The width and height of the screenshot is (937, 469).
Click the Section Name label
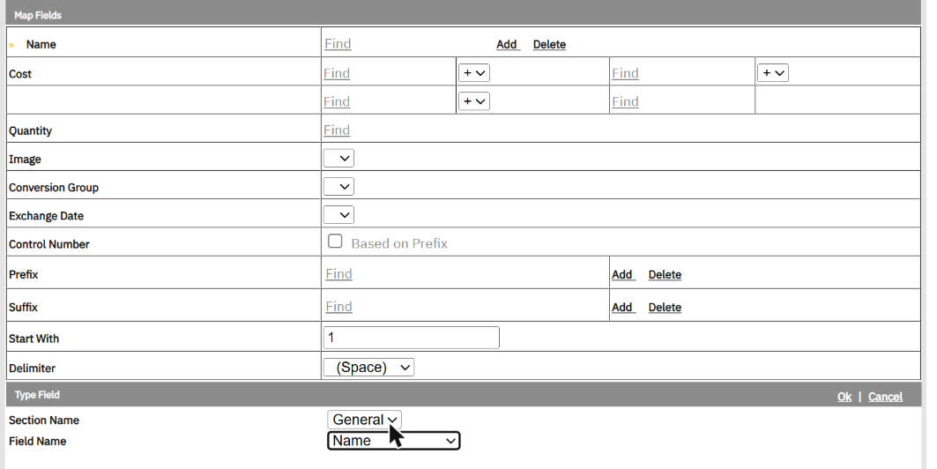pos(44,421)
